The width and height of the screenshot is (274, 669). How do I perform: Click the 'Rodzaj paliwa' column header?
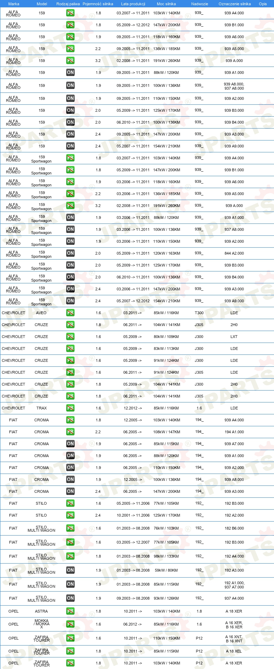coord(68,4)
